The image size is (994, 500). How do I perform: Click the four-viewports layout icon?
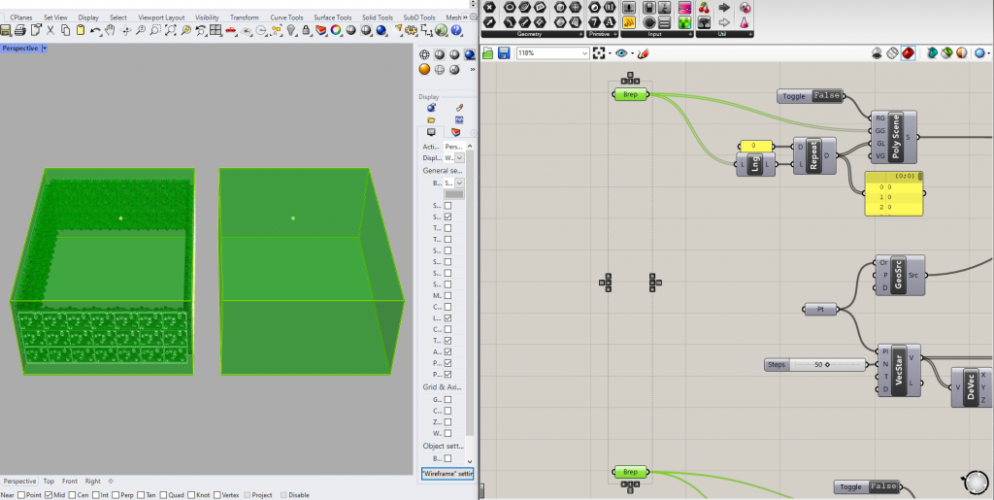[x=215, y=30]
